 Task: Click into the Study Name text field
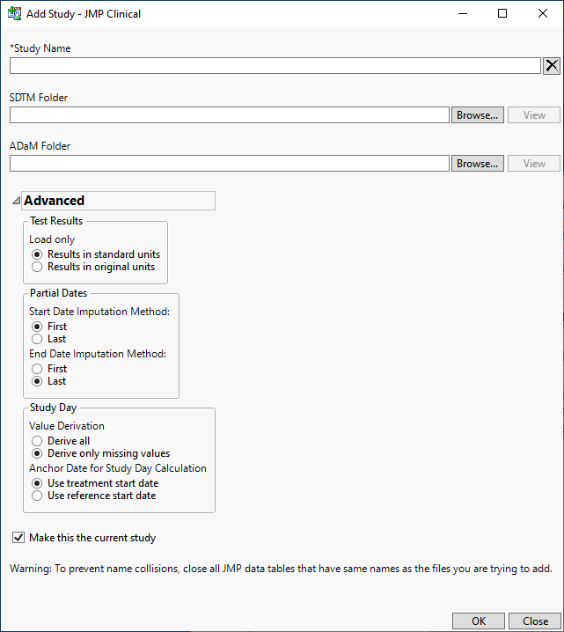[x=275, y=66]
